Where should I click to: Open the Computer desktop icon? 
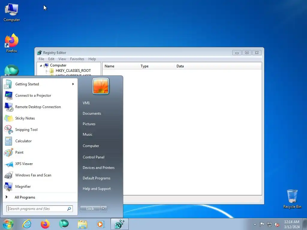click(12, 13)
